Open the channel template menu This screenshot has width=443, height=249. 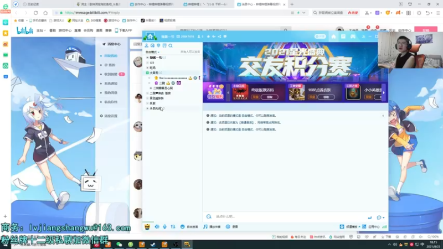[x=350, y=227]
